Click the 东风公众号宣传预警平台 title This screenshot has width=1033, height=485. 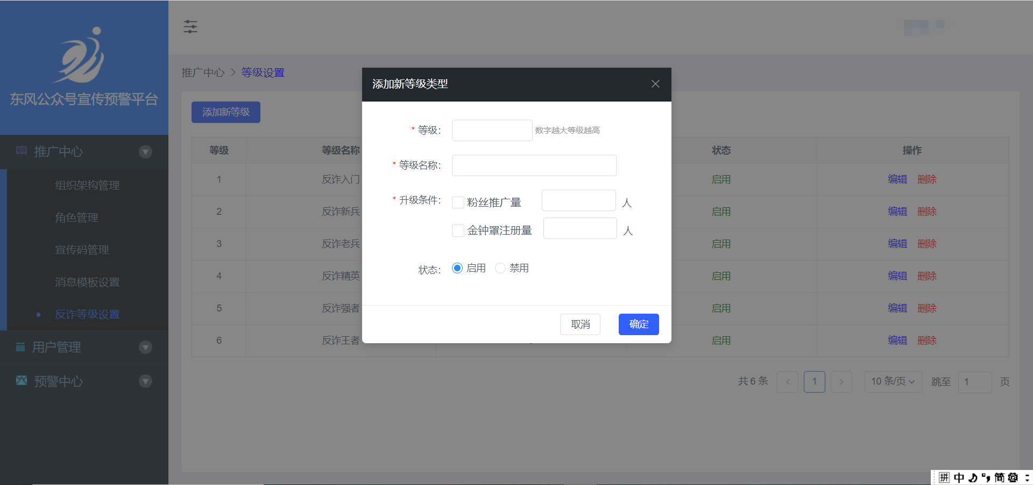coord(84,99)
